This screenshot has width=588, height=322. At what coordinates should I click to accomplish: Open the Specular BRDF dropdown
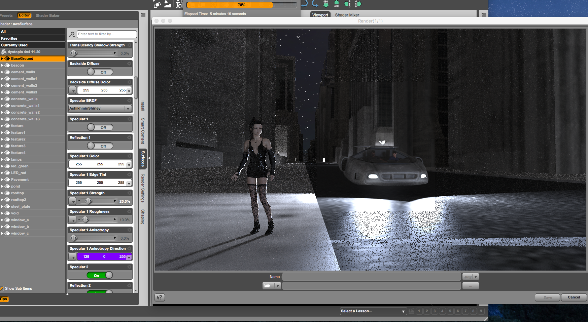tap(100, 109)
